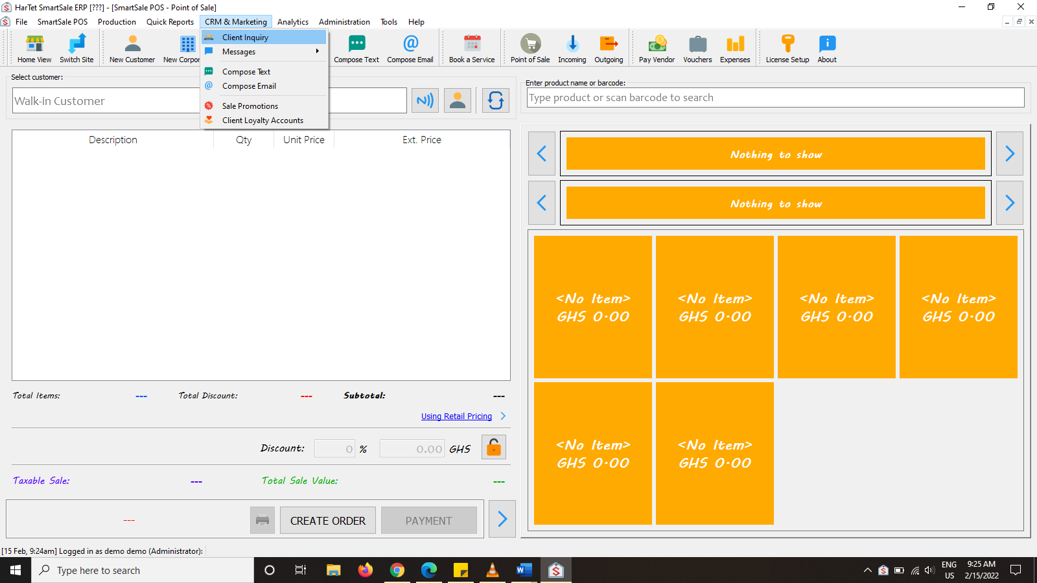Click the Incoming payments icon

[572, 47]
